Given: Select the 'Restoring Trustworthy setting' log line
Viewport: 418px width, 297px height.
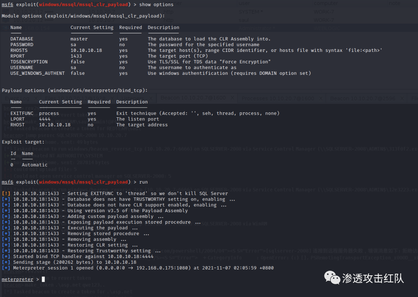Looking at the screenshot, I should click(x=81, y=251).
